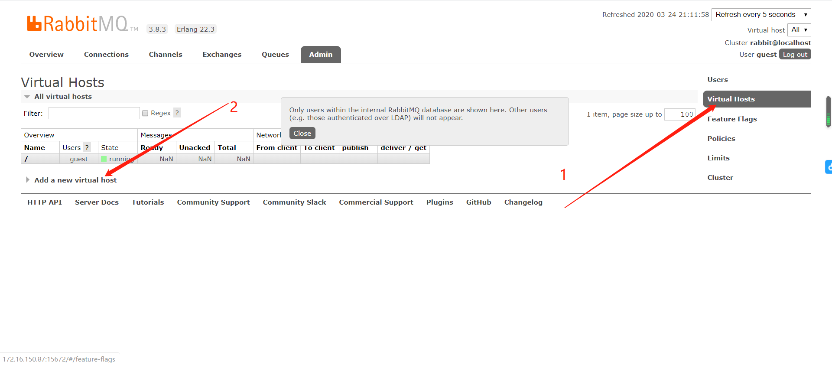Collapse the All virtual hosts section
Image resolution: width=832 pixels, height=365 pixels.
[63, 96]
